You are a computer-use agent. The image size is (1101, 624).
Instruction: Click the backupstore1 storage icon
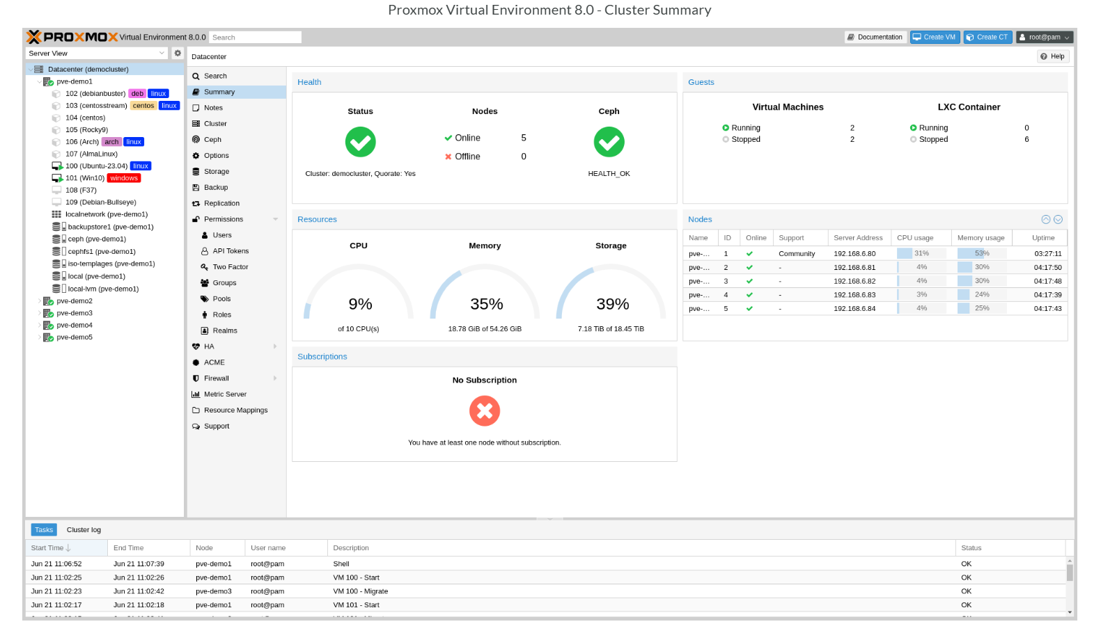tap(59, 227)
